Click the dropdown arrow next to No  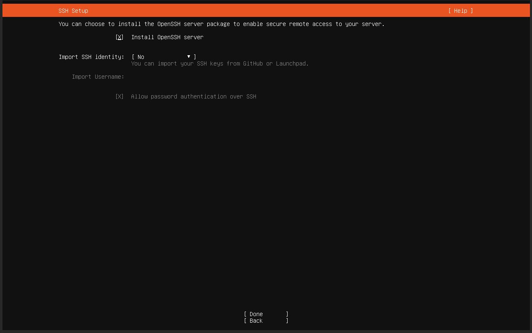click(x=189, y=56)
